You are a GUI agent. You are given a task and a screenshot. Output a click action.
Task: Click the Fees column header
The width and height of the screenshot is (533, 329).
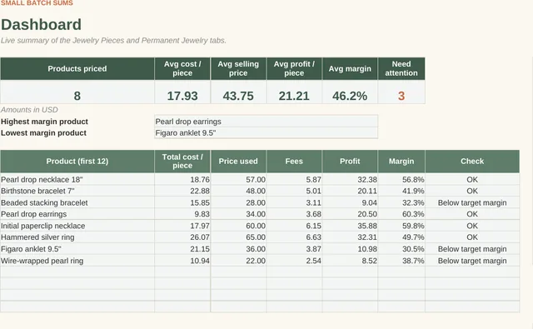294,161
